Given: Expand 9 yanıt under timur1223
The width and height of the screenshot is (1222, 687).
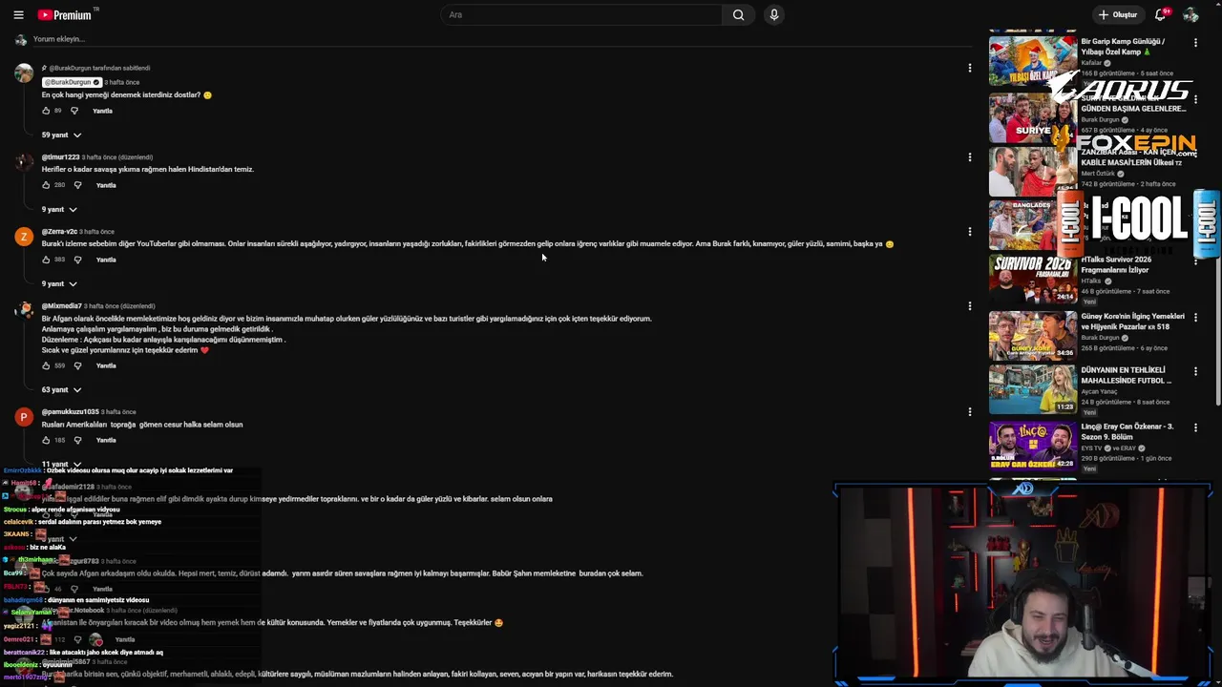Looking at the screenshot, I should [59, 210].
